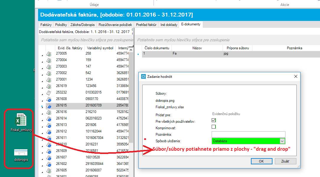
Task: Click the row icon for invoice 261615
Action: pos(49,106)
